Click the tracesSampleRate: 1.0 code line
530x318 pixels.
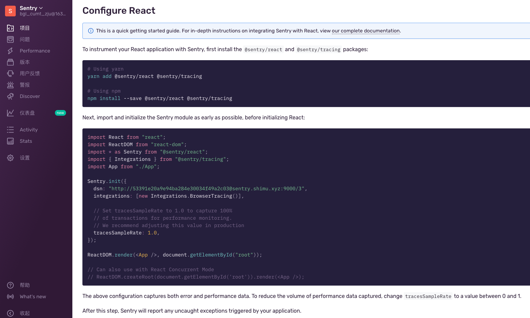[127, 233]
